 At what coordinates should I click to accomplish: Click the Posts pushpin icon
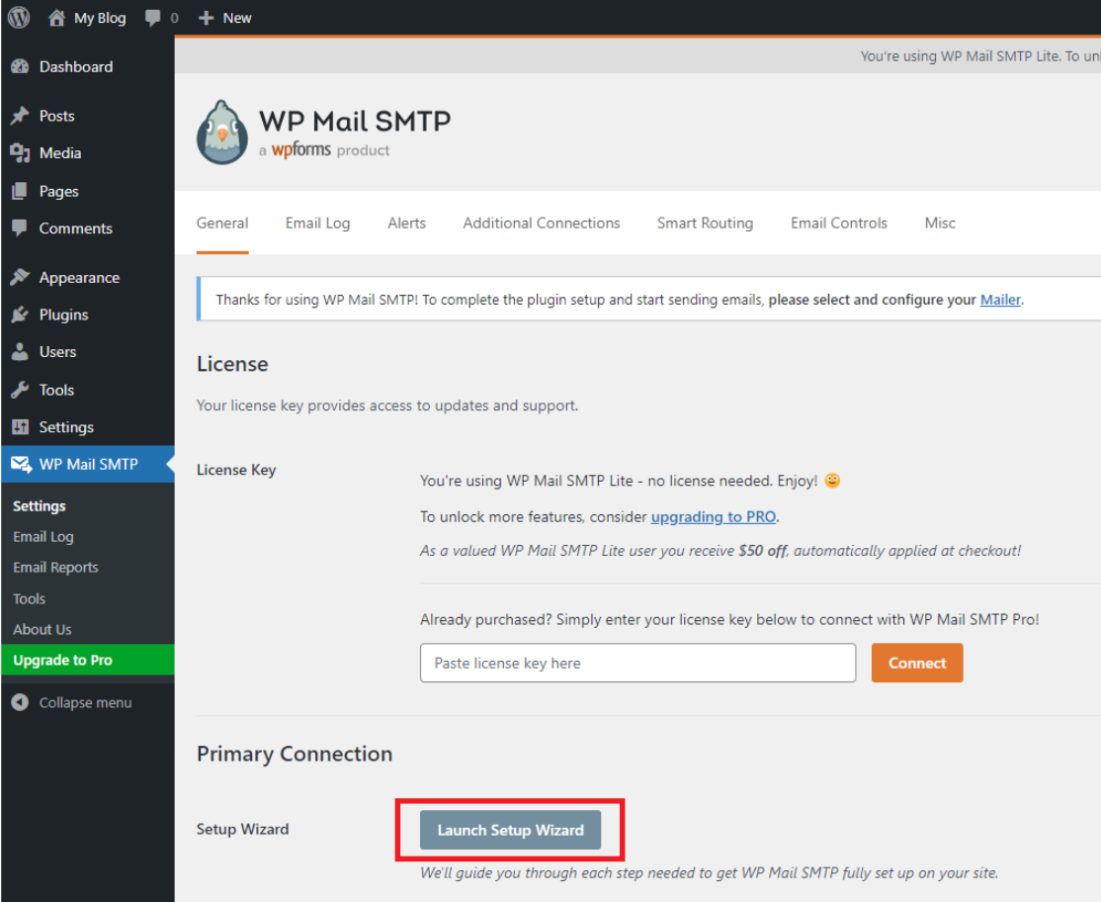click(21, 116)
